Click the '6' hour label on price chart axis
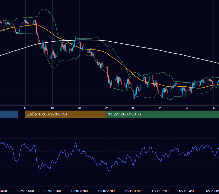219x194 pixels. pos(214,108)
